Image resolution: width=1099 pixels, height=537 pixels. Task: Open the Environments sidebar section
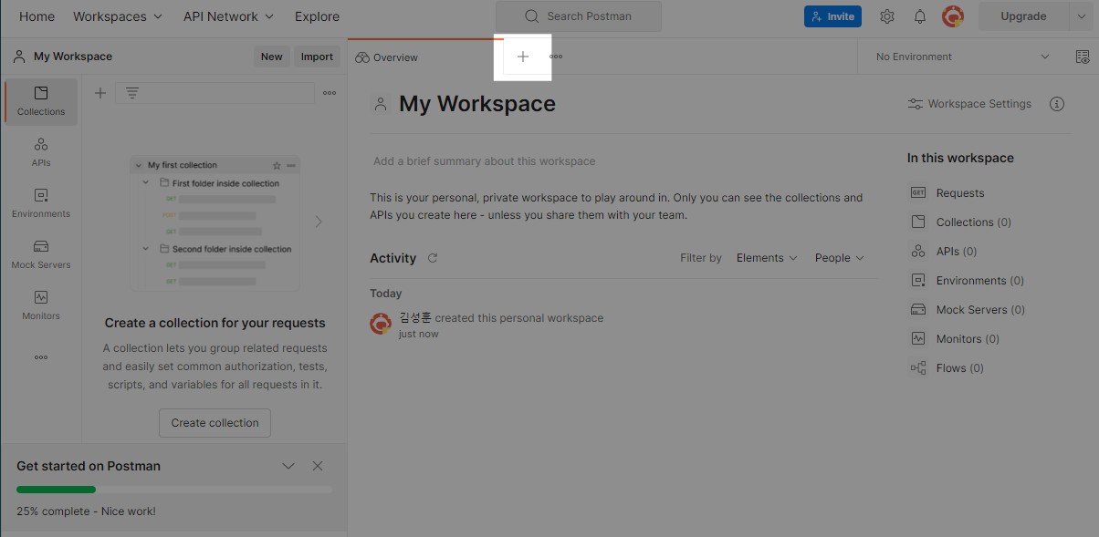point(41,203)
